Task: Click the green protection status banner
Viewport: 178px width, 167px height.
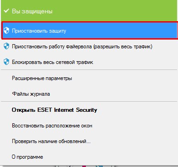Action: tap(89, 11)
